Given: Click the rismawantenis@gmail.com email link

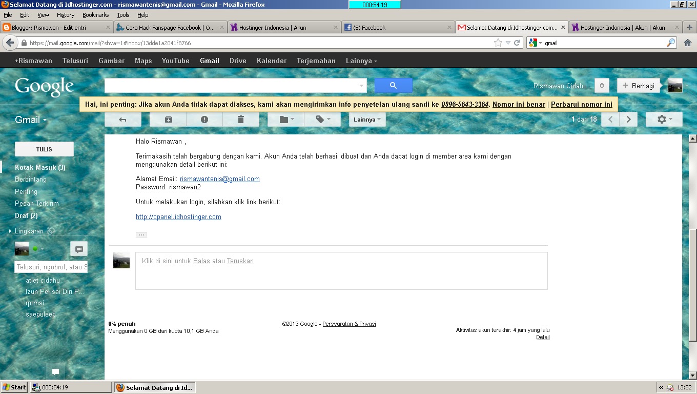Looking at the screenshot, I should [220, 179].
